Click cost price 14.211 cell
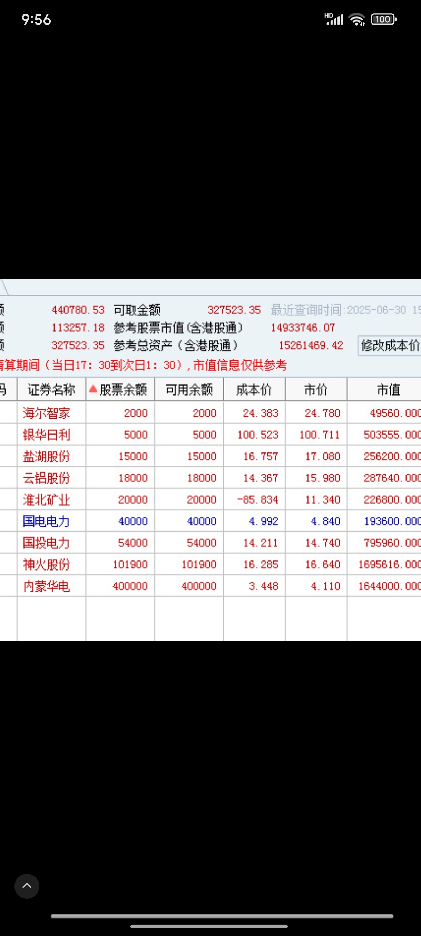 [261, 543]
